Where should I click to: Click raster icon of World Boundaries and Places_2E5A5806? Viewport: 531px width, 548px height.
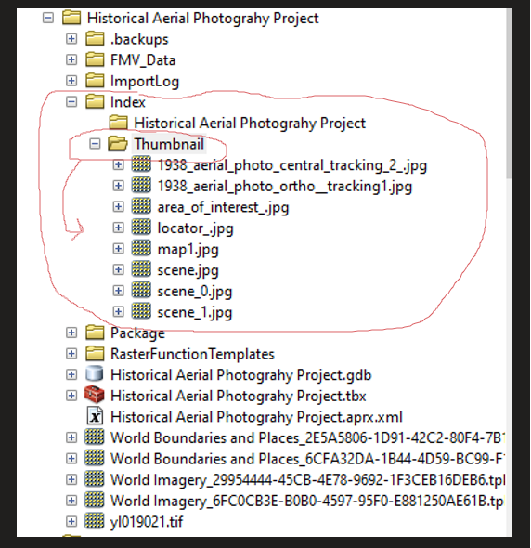pyautogui.click(x=95, y=437)
